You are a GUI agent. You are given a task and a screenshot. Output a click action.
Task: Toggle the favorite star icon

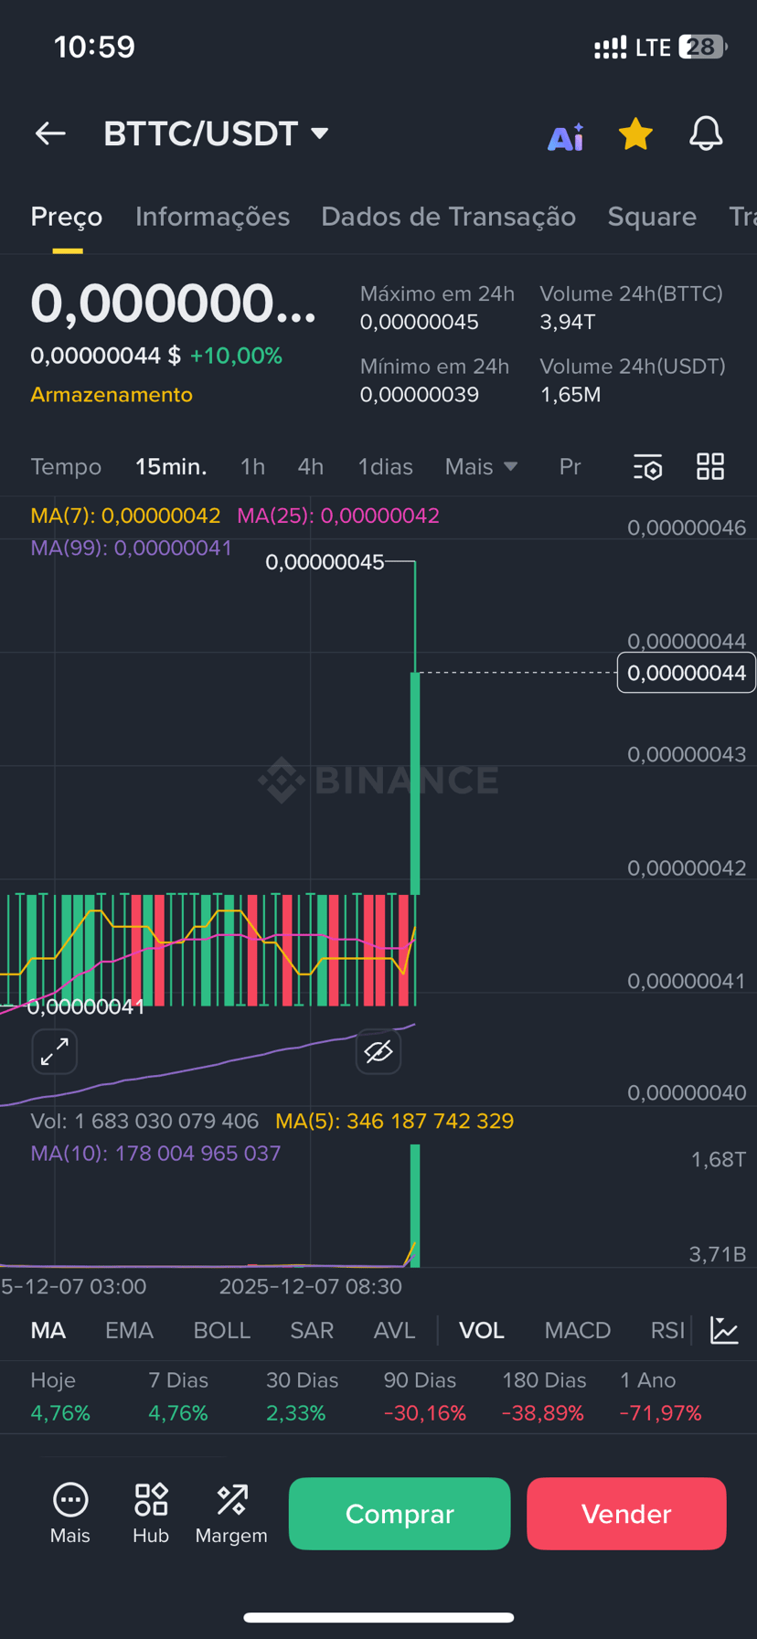(x=635, y=134)
